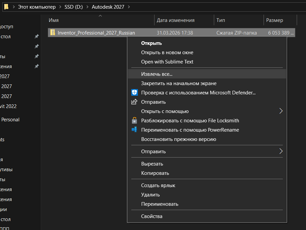Viewport: 306px width, 230px height.
Task: Open 'vit 2022' in the navigation pane
Action: point(8,106)
